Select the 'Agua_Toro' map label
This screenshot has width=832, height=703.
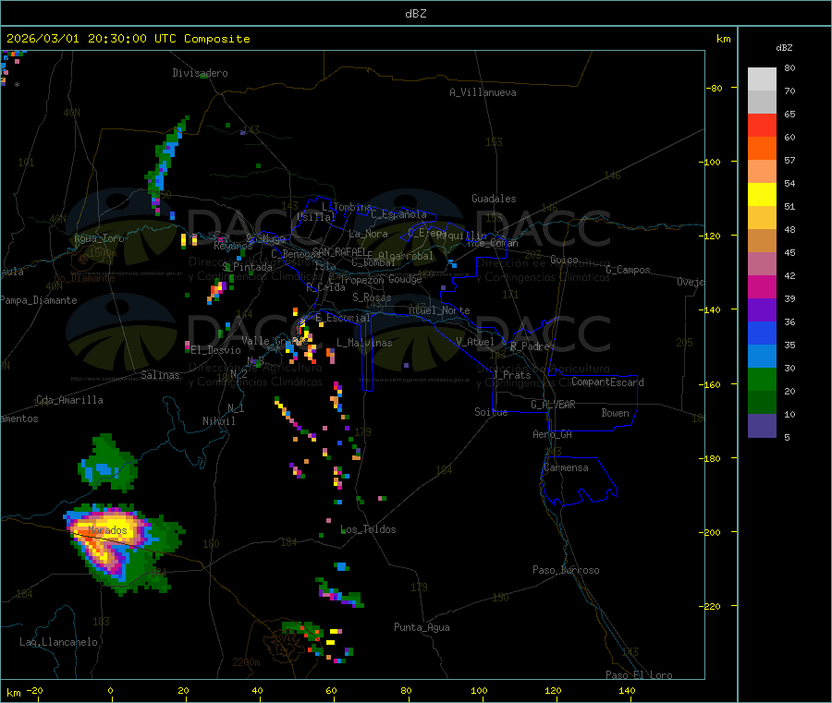[x=99, y=238]
